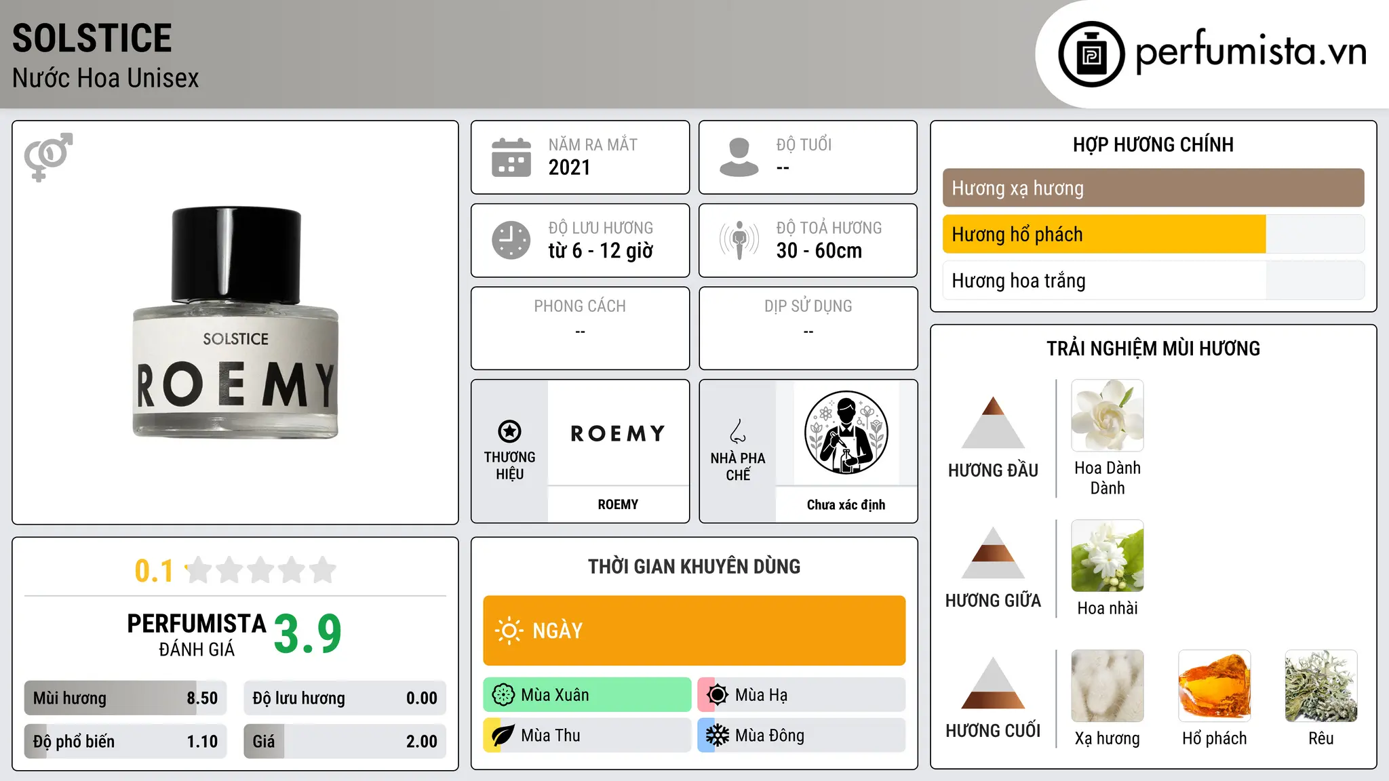Open the Hổ phách amber thumbnail
The height and width of the screenshot is (781, 1389).
[x=1214, y=686]
